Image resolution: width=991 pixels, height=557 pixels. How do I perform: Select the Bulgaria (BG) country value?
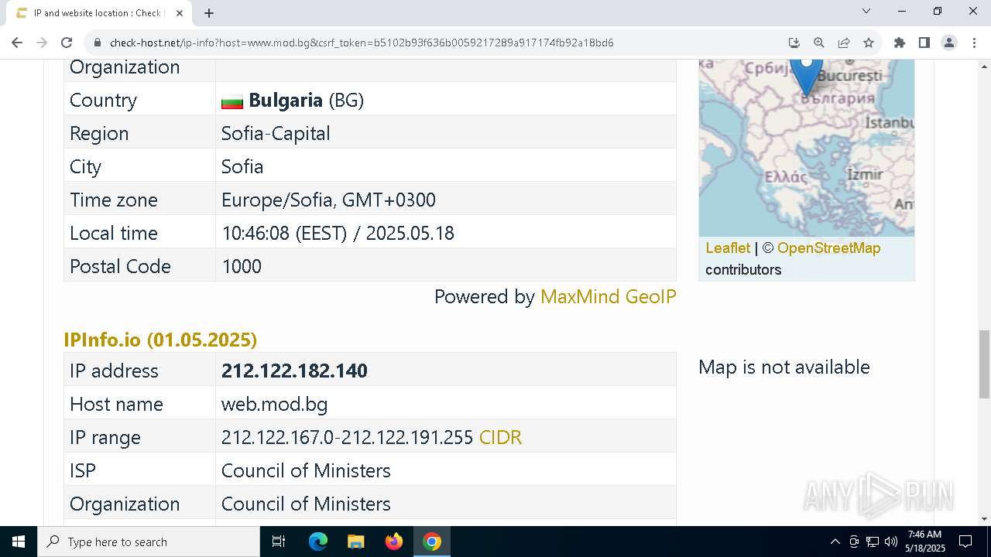click(306, 100)
